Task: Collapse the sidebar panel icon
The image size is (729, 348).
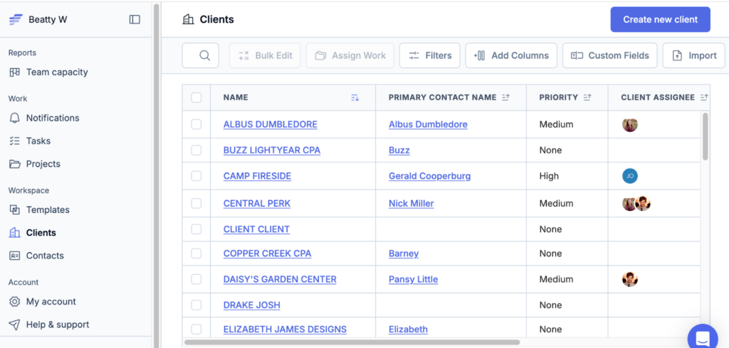Action: point(135,19)
